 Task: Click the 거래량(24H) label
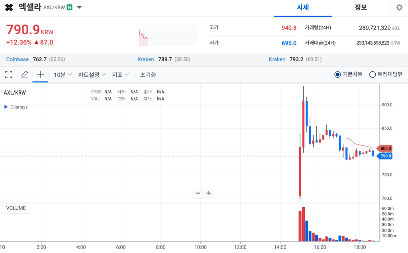(x=318, y=27)
